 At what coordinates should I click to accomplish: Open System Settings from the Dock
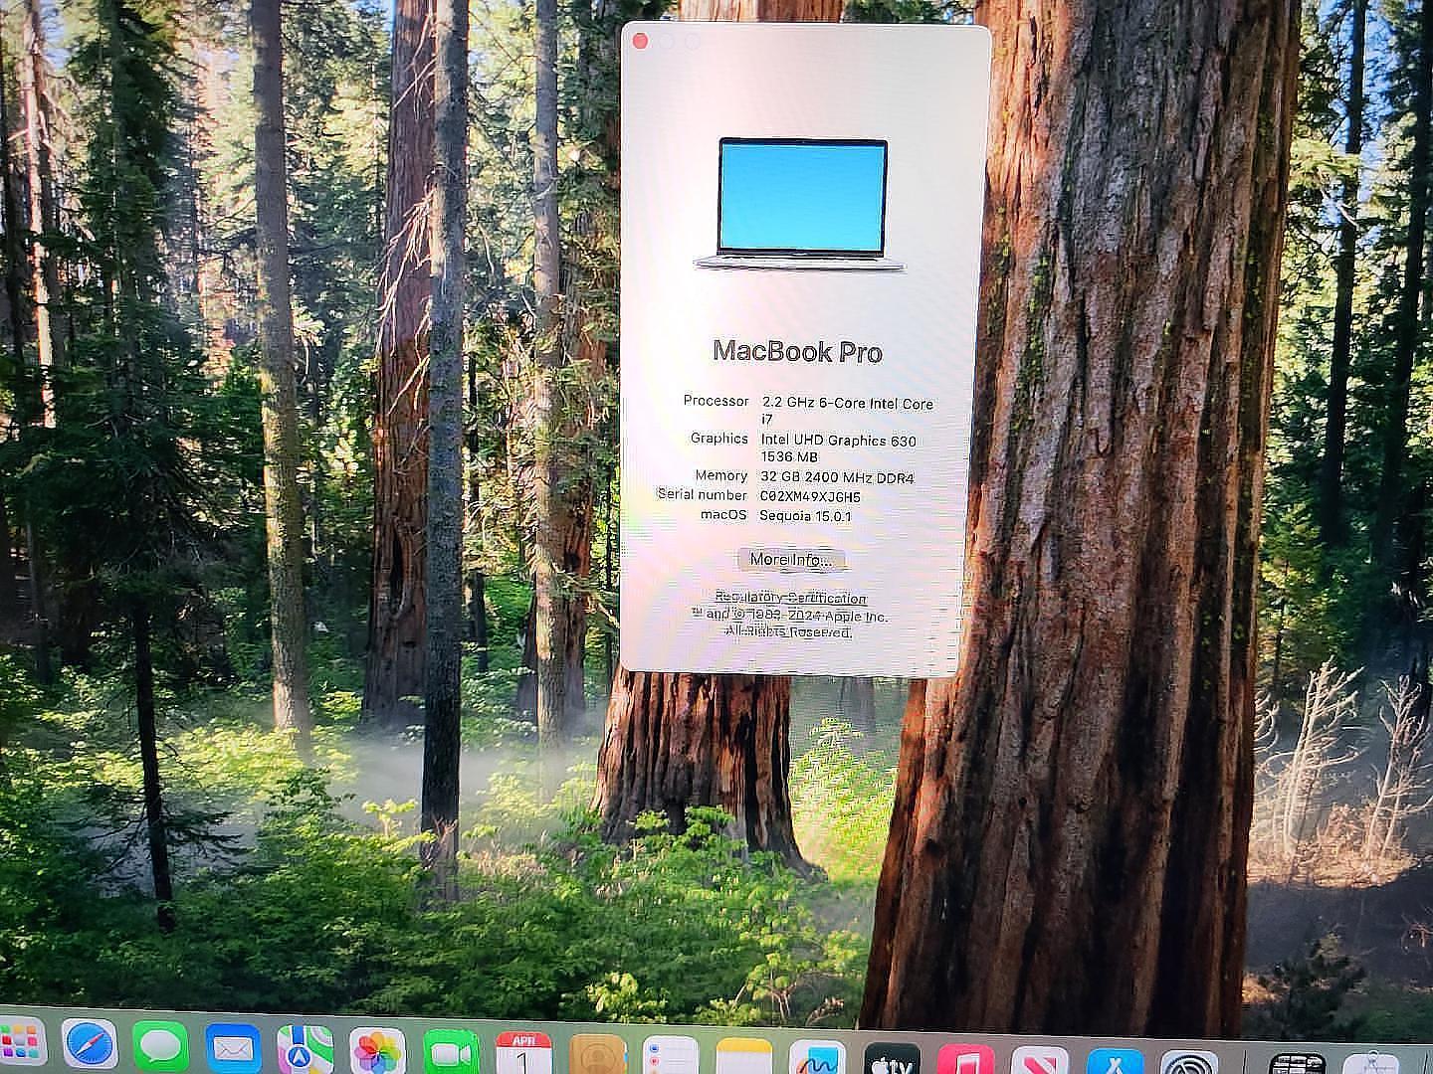(x=1189, y=1063)
